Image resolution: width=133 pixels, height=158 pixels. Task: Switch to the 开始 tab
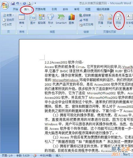15,9
